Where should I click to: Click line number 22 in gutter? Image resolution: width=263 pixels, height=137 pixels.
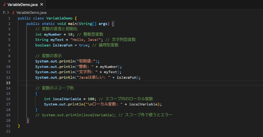8,131
